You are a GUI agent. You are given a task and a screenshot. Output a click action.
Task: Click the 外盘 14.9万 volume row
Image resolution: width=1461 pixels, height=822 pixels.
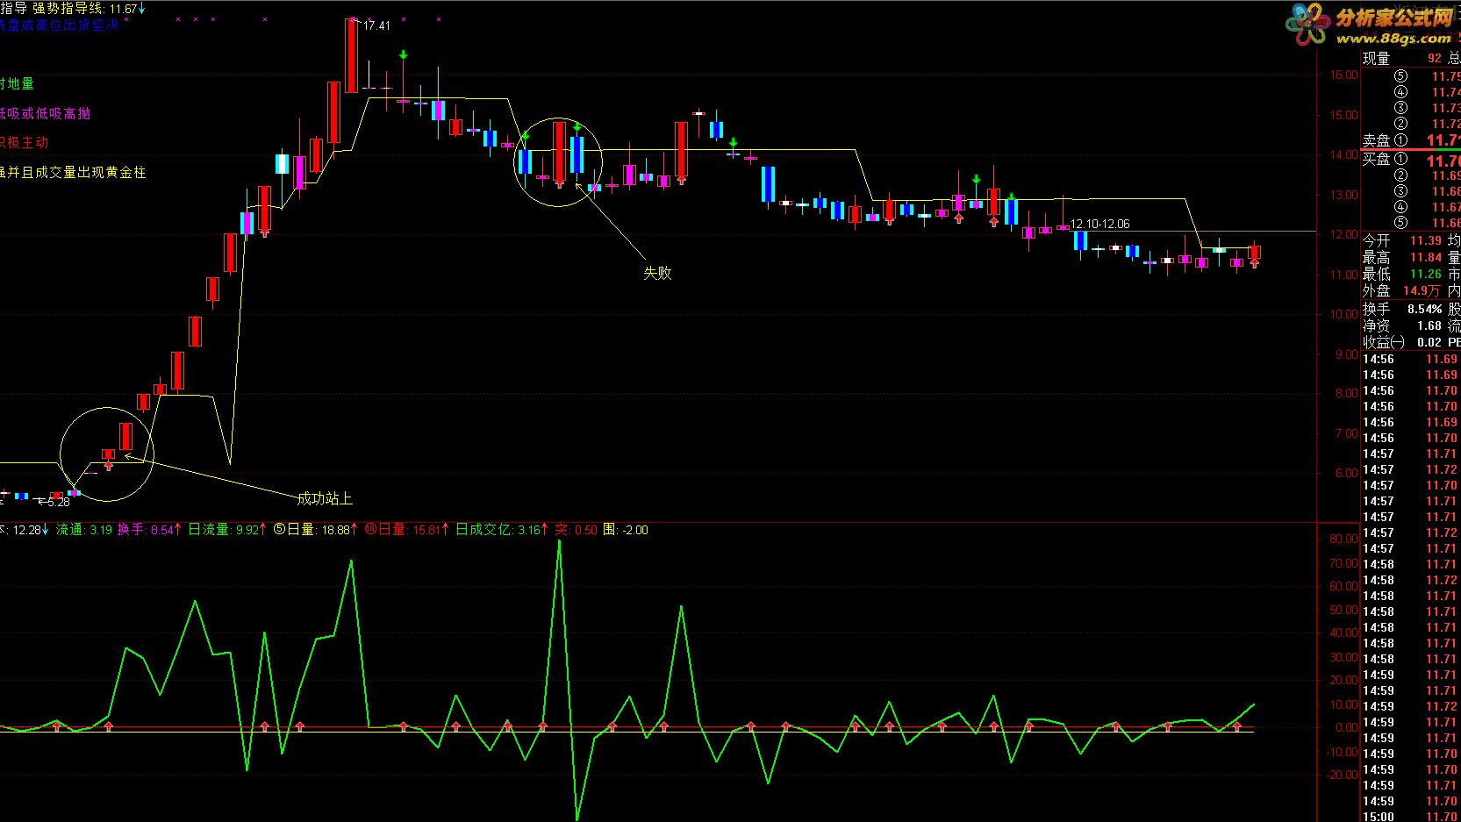pyautogui.click(x=1402, y=290)
